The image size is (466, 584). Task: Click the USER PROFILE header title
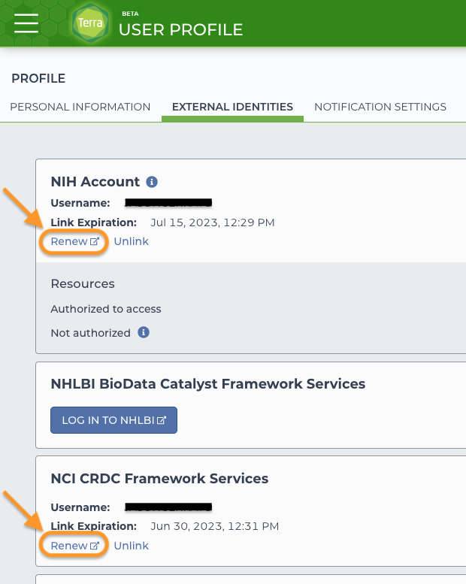pyautogui.click(x=180, y=29)
